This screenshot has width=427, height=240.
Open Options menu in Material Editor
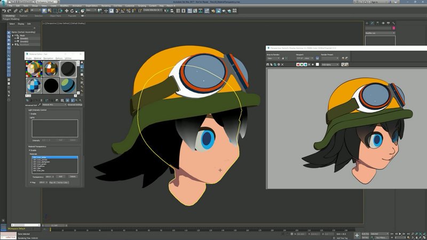pyautogui.click(x=59, y=58)
